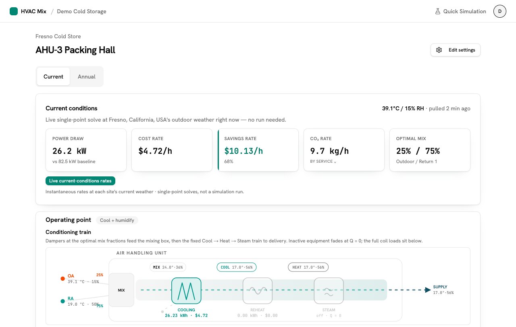Open Quick Simulation
516x327 pixels.
point(460,11)
